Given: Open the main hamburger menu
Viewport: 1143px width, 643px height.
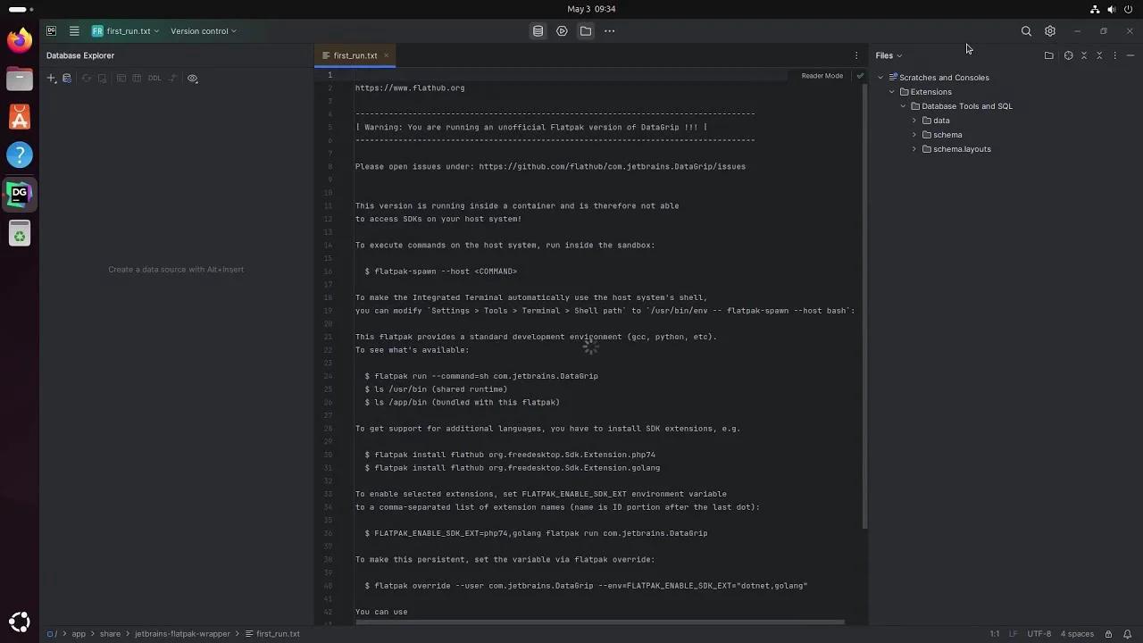Looking at the screenshot, I should point(75,31).
